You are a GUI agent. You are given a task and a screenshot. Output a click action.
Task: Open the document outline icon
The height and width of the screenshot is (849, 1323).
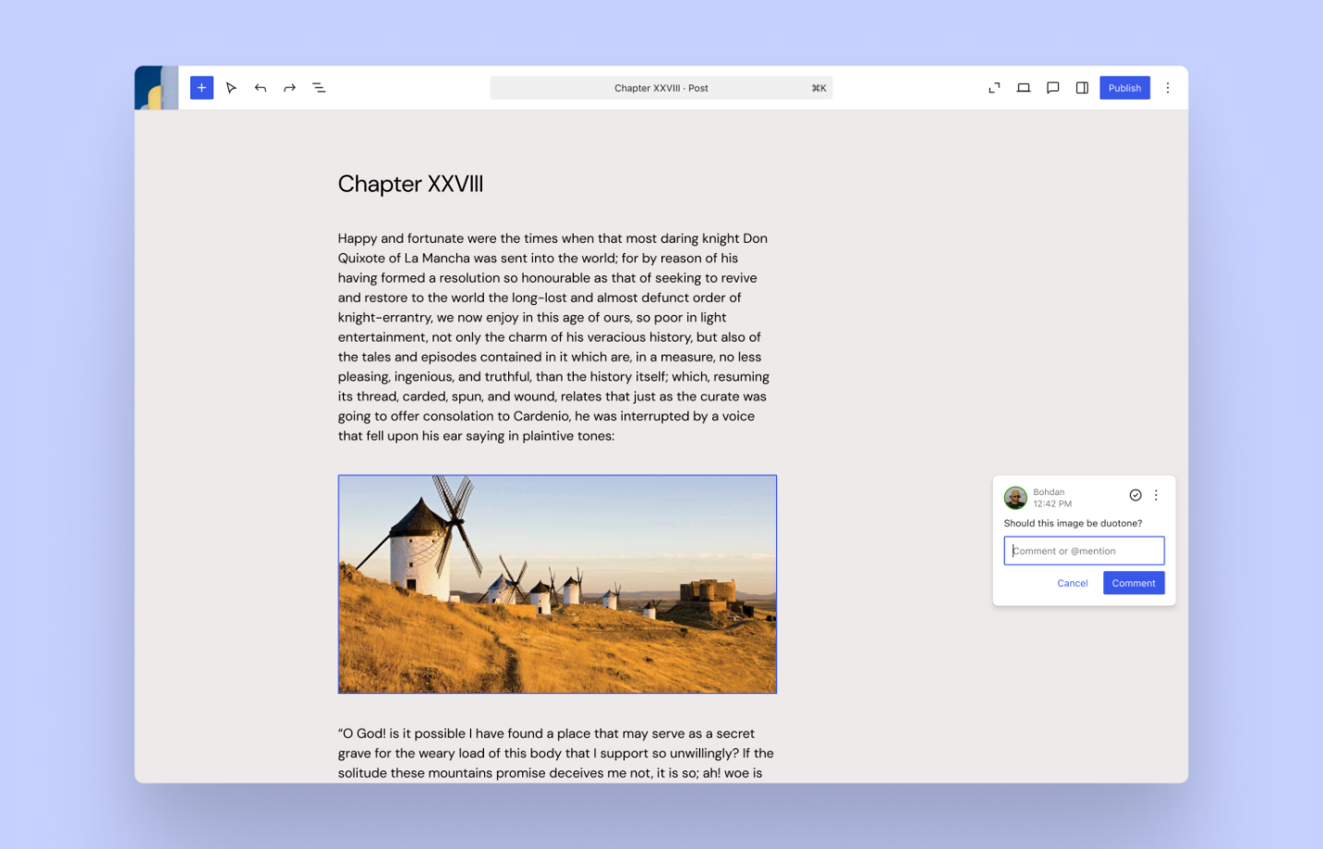tap(319, 87)
